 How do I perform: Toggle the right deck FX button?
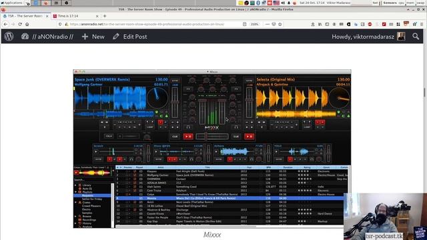[x=236, y=89]
